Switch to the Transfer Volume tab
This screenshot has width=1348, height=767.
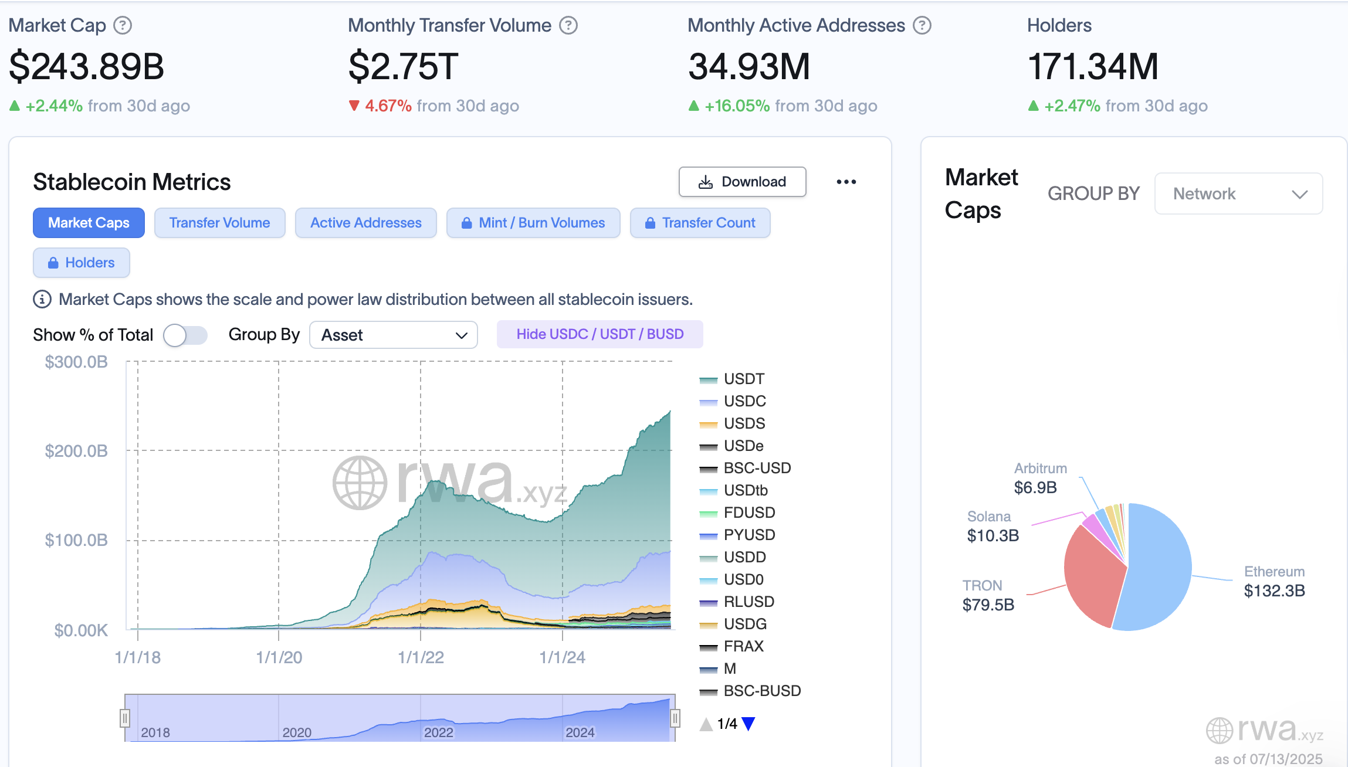[x=219, y=223]
